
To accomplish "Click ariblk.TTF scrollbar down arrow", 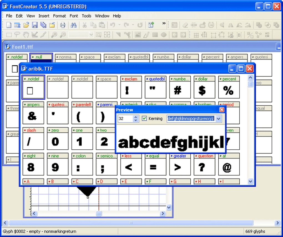I will click(250, 181).
